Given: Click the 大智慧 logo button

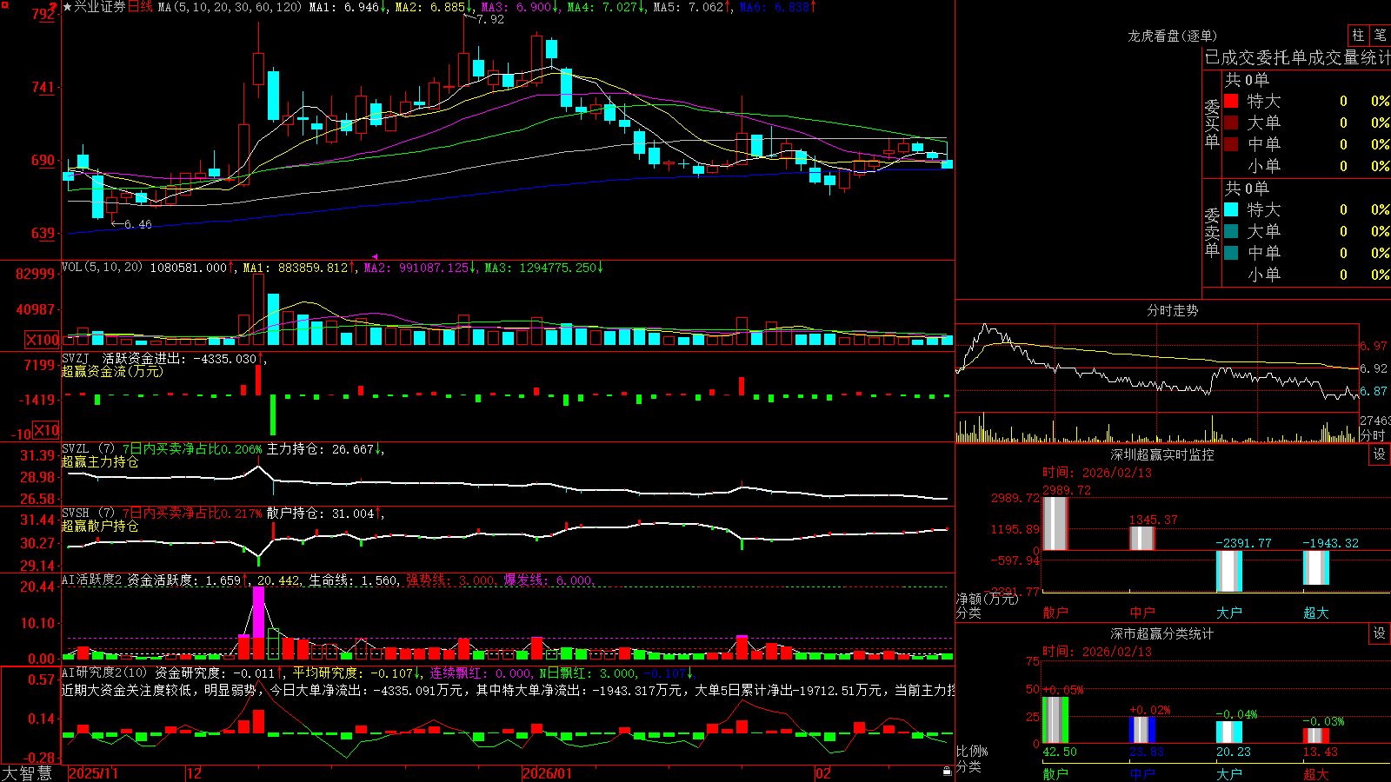Looking at the screenshot, I should pyautogui.click(x=27, y=772).
